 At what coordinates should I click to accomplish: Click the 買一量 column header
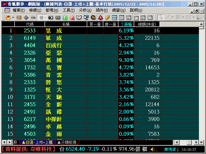pyautogui.click(x=95, y=24)
